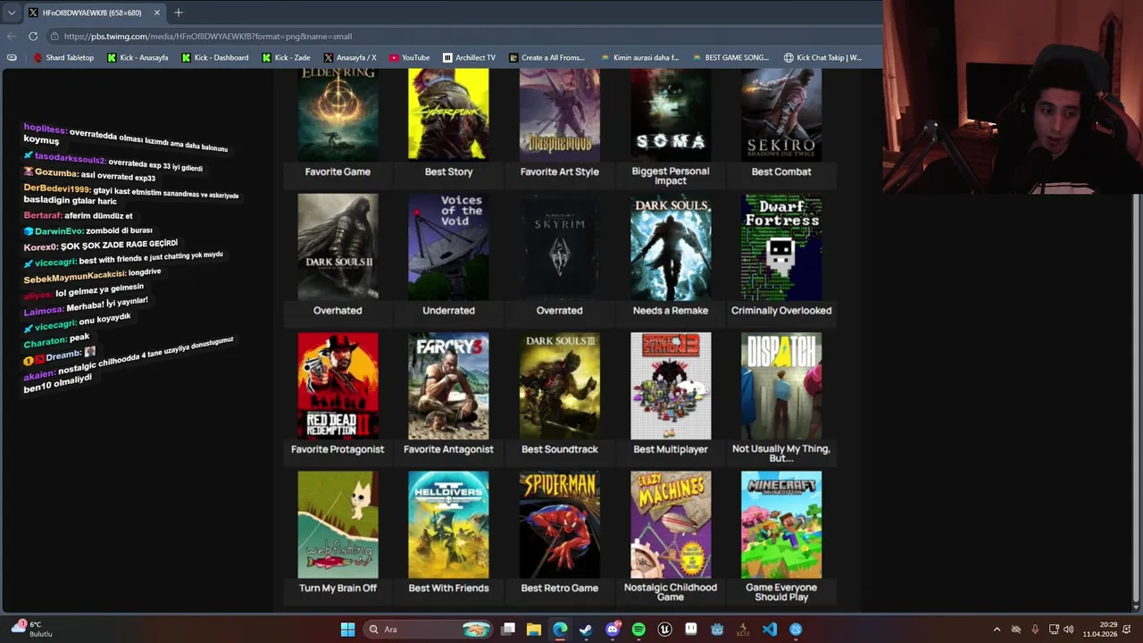The image size is (1143, 643).
Task: Click the tab groups icon in bookmarks bar
Action: click(x=12, y=57)
